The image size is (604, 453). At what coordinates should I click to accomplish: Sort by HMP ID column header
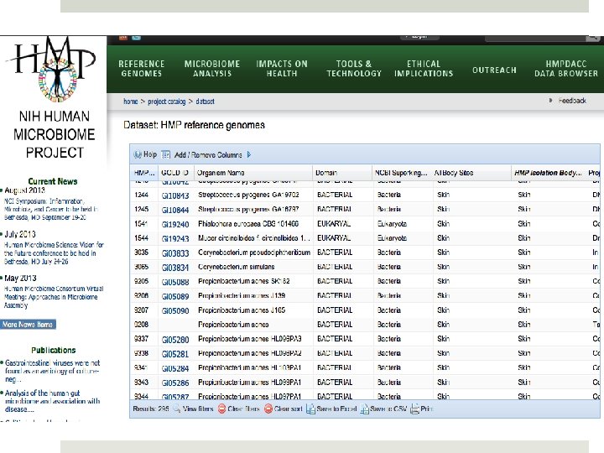(x=144, y=173)
